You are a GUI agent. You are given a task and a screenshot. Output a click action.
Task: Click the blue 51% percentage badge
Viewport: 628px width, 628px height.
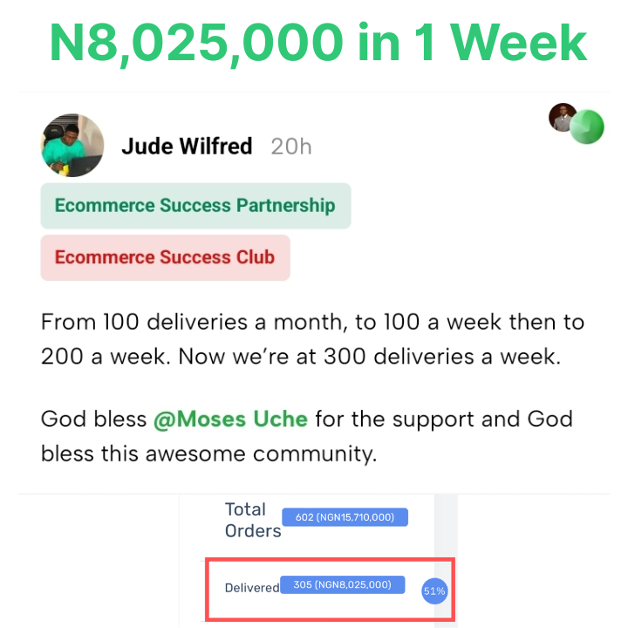[x=433, y=590]
